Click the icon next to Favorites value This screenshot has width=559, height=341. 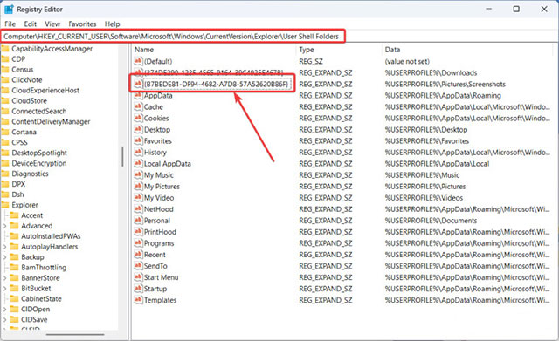click(138, 141)
